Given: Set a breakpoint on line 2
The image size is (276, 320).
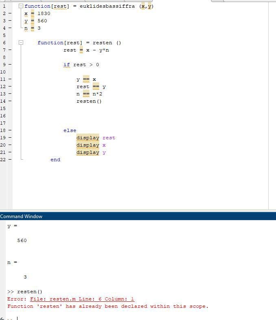Looking at the screenshot, I should (x=10, y=13).
